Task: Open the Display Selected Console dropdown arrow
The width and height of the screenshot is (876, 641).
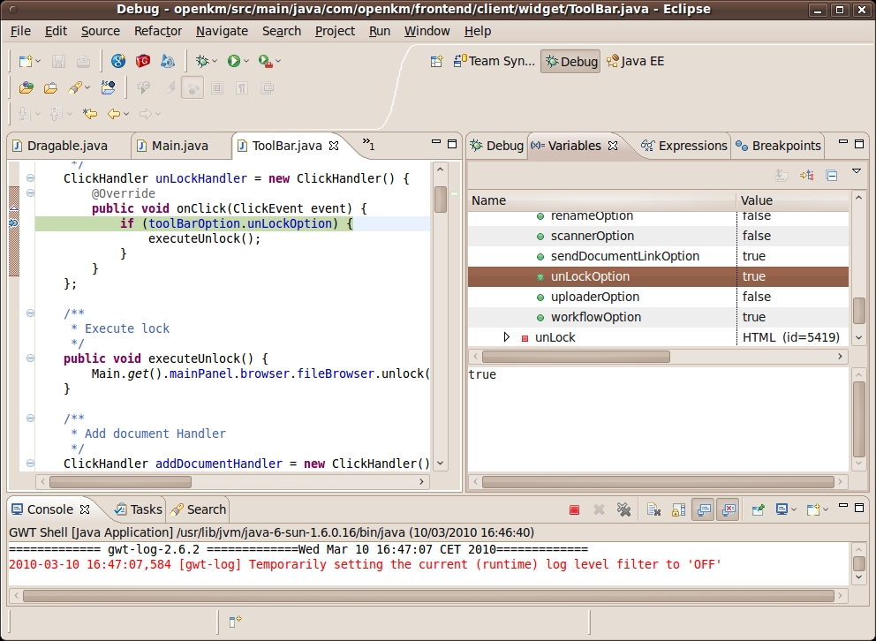Action: pos(794,509)
